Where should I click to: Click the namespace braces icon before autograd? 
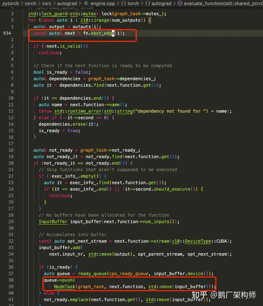pyautogui.click(x=148, y=3)
